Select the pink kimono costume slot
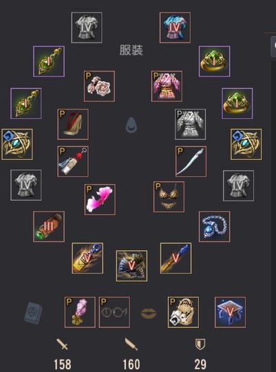Screen dimensions: 276x372 [167, 86]
